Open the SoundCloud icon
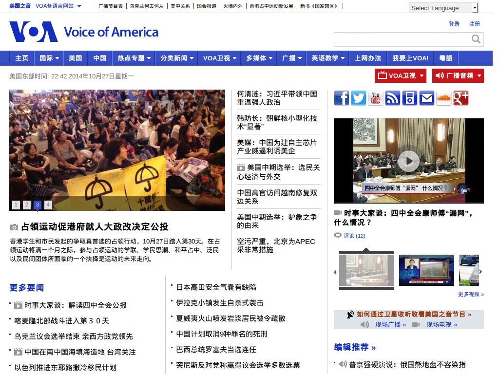This screenshot has height=374, width=499. [443, 98]
